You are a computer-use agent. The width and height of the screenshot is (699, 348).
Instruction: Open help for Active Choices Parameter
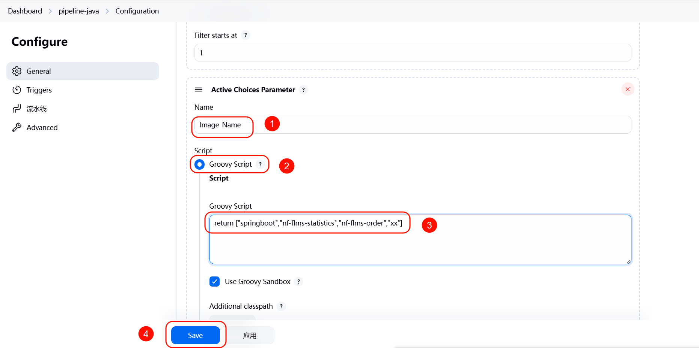pos(303,90)
